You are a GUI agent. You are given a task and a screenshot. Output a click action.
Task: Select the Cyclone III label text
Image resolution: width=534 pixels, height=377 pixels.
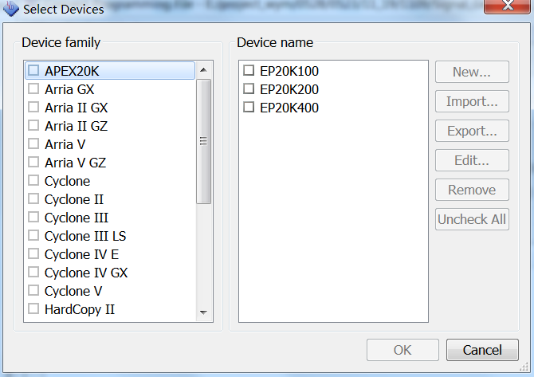tap(77, 218)
